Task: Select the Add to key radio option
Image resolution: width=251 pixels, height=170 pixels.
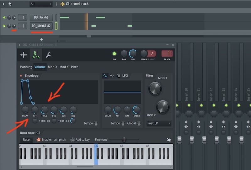Action: (73, 140)
